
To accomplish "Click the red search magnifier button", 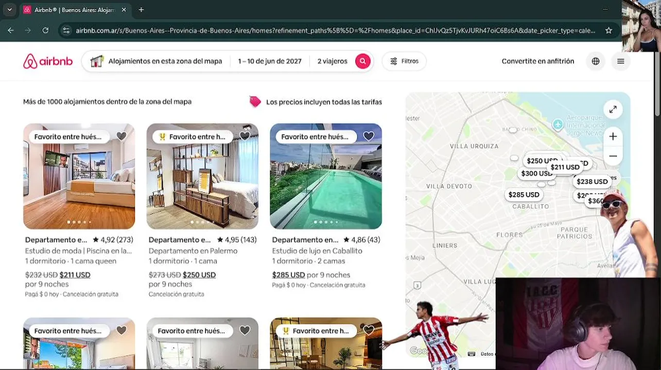I will (362, 61).
